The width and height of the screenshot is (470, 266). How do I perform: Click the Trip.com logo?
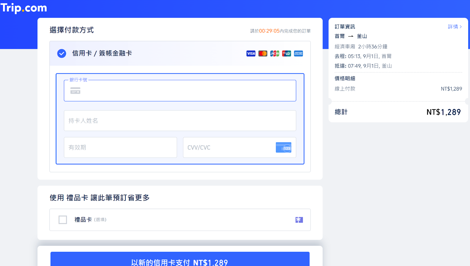point(24,8)
